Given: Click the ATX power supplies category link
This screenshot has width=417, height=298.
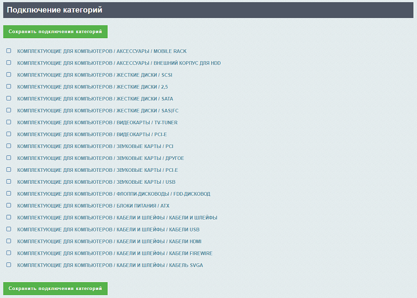Looking at the screenshot, I should pyautogui.click(x=93, y=206).
